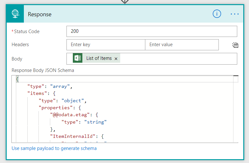This screenshot has width=249, height=163.
Task: Click the connector arrow above Response card
Action: pyautogui.click(x=125, y=2)
